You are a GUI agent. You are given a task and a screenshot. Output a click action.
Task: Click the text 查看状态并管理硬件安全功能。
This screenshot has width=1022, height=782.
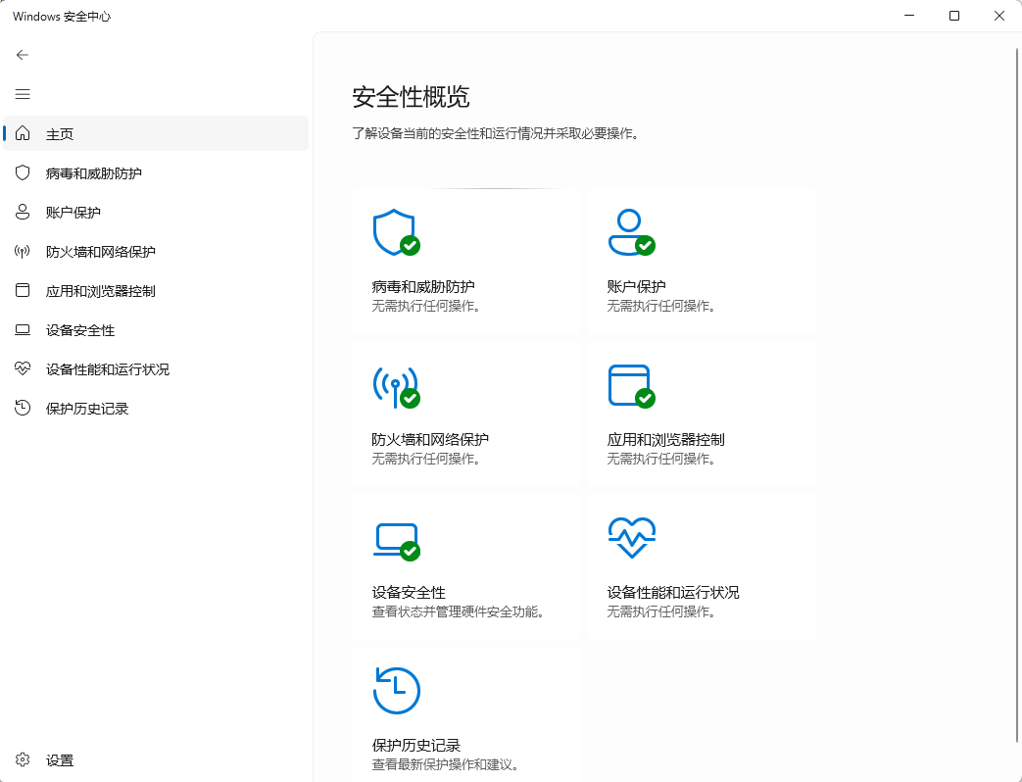(x=461, y=611)
